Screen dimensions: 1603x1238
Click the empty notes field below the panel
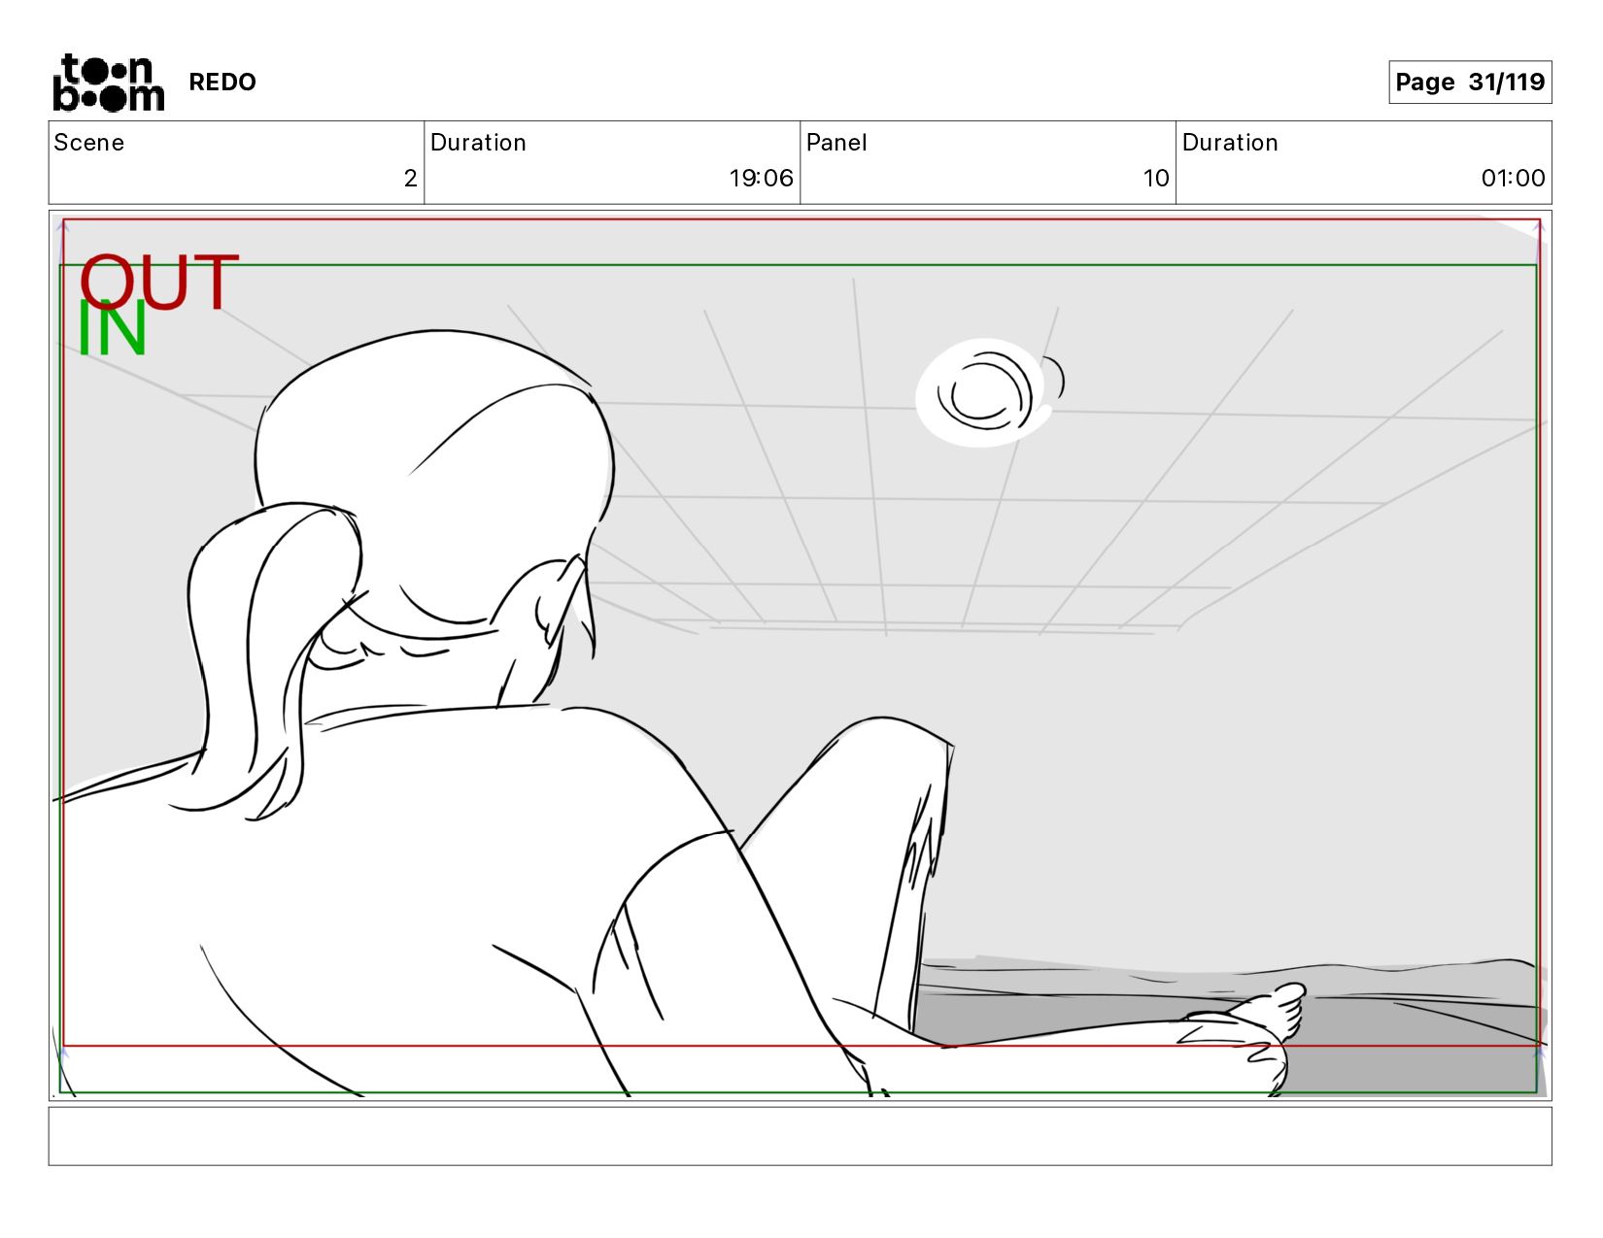pyautogui.click(x=800, y=1136)
